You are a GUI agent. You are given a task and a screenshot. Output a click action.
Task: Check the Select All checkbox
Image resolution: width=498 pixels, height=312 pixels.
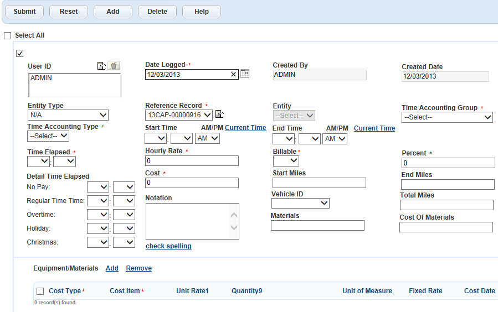(8, 35)
